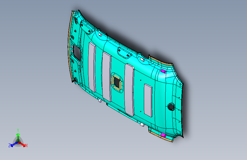Select the gray pad just right of the square opening
The height and width of the screenshot is (160, 247).
click(130, 90)
